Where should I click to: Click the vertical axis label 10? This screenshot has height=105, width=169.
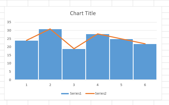click(9, 63)
